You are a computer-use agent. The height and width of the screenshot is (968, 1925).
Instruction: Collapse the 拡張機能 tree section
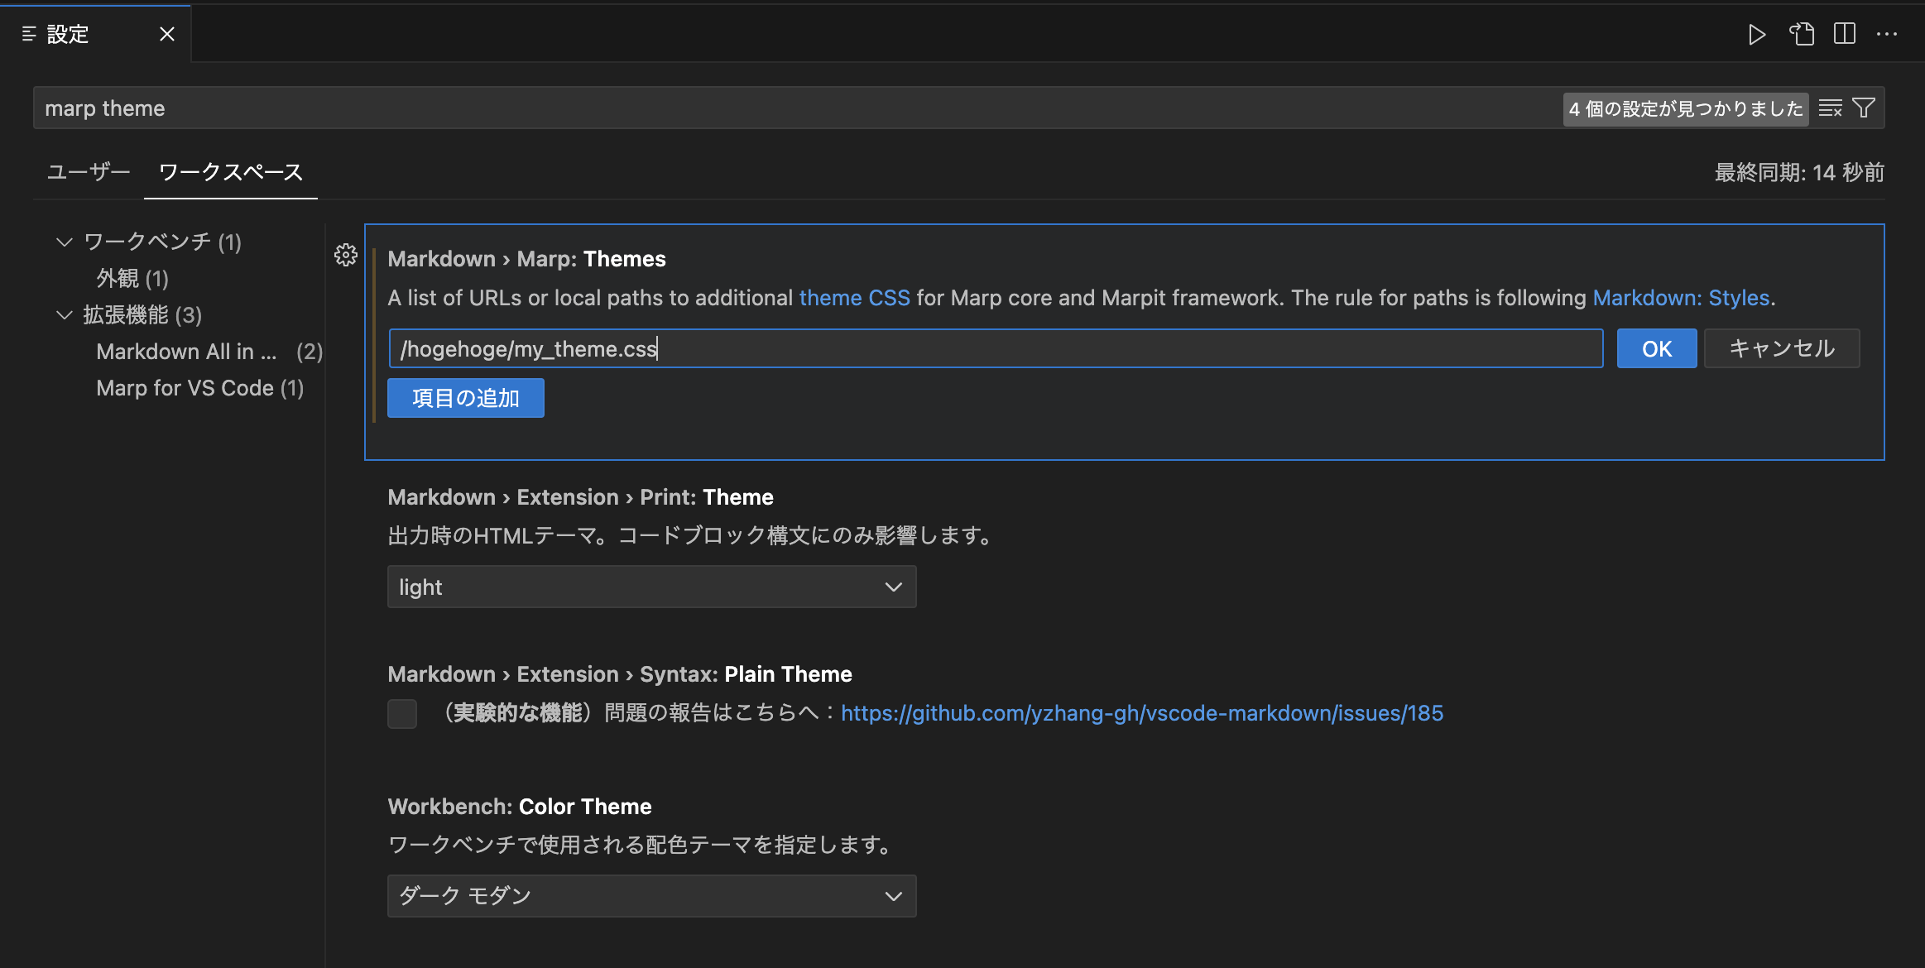(x=65, y=314)
